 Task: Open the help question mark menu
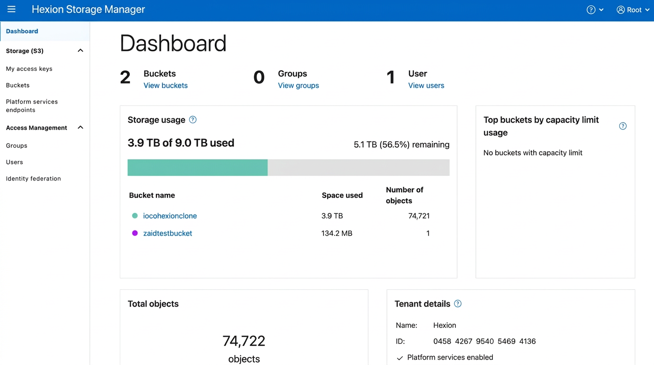591,10
